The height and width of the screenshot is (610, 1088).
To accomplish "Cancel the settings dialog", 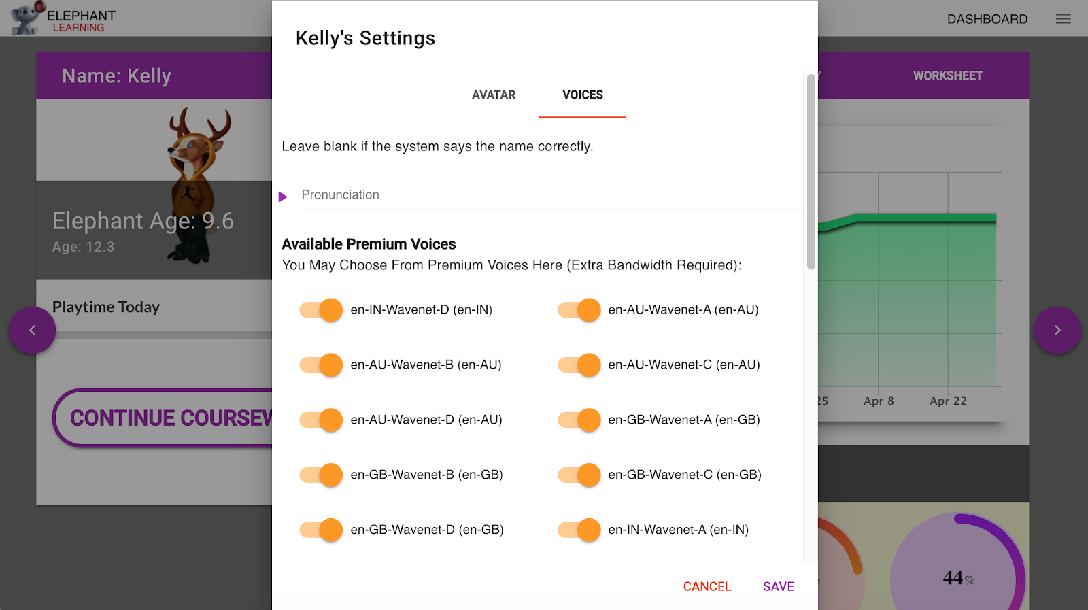I will [x=706, y=586].
